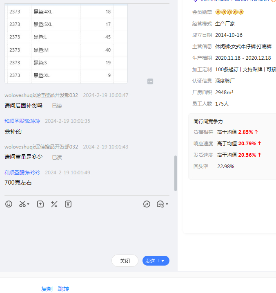Click the 深度验厂 certification text
Image resolution: width=276 pixels, height=293 pixels.
point(225,81)
